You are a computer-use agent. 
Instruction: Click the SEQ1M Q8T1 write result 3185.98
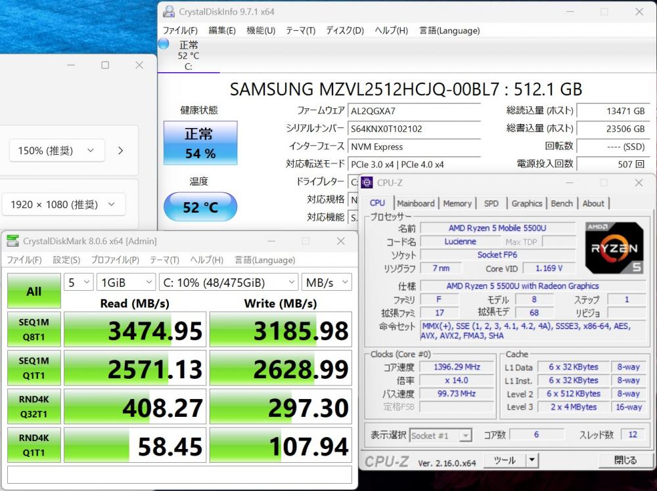[x=281, y=330]
